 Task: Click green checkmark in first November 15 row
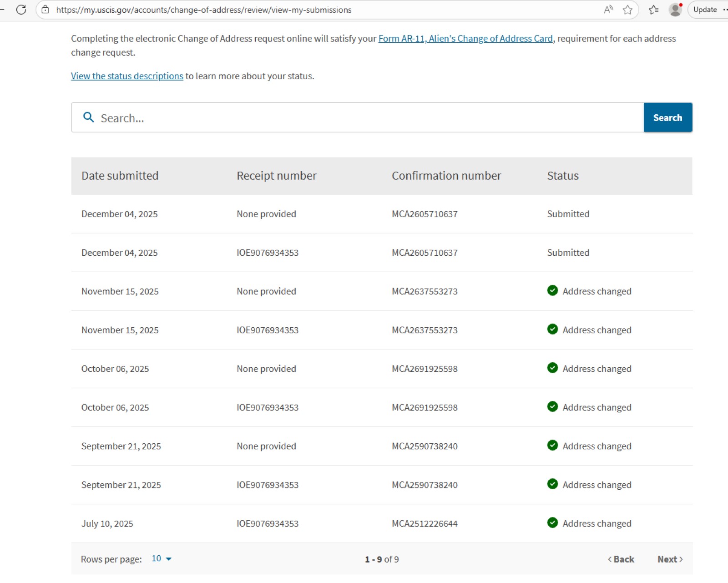(552, 290)
